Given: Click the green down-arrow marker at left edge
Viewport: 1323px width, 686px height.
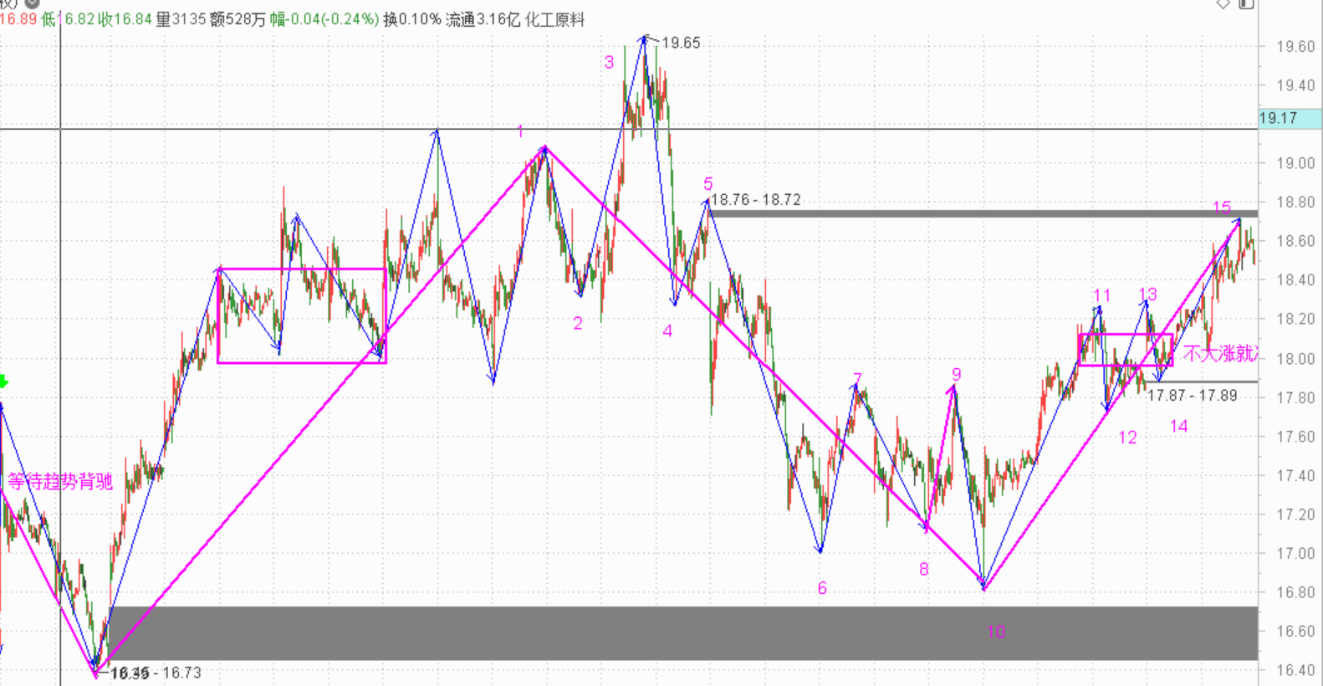Looking at the screenshot, I should (x=3, y=381).
